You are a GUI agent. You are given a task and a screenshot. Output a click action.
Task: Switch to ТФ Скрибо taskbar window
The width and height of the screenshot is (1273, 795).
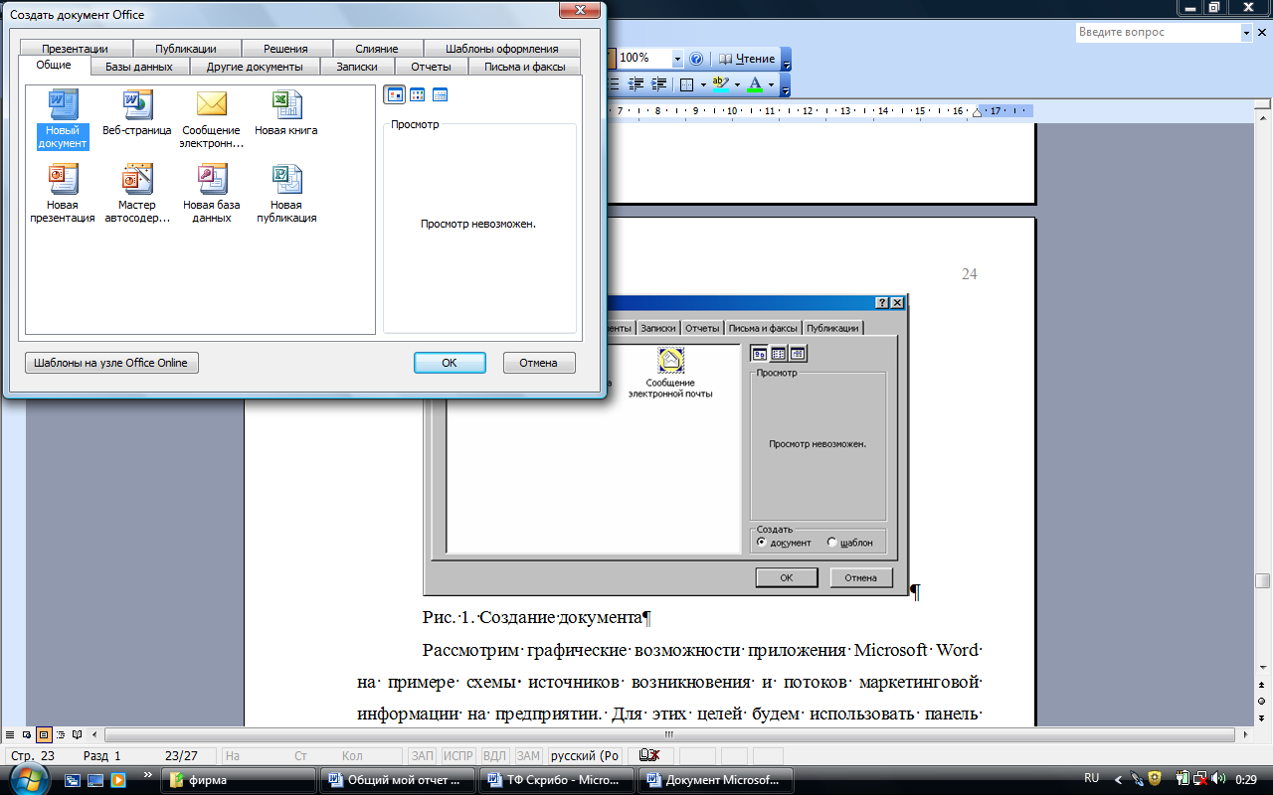point(557,780)
